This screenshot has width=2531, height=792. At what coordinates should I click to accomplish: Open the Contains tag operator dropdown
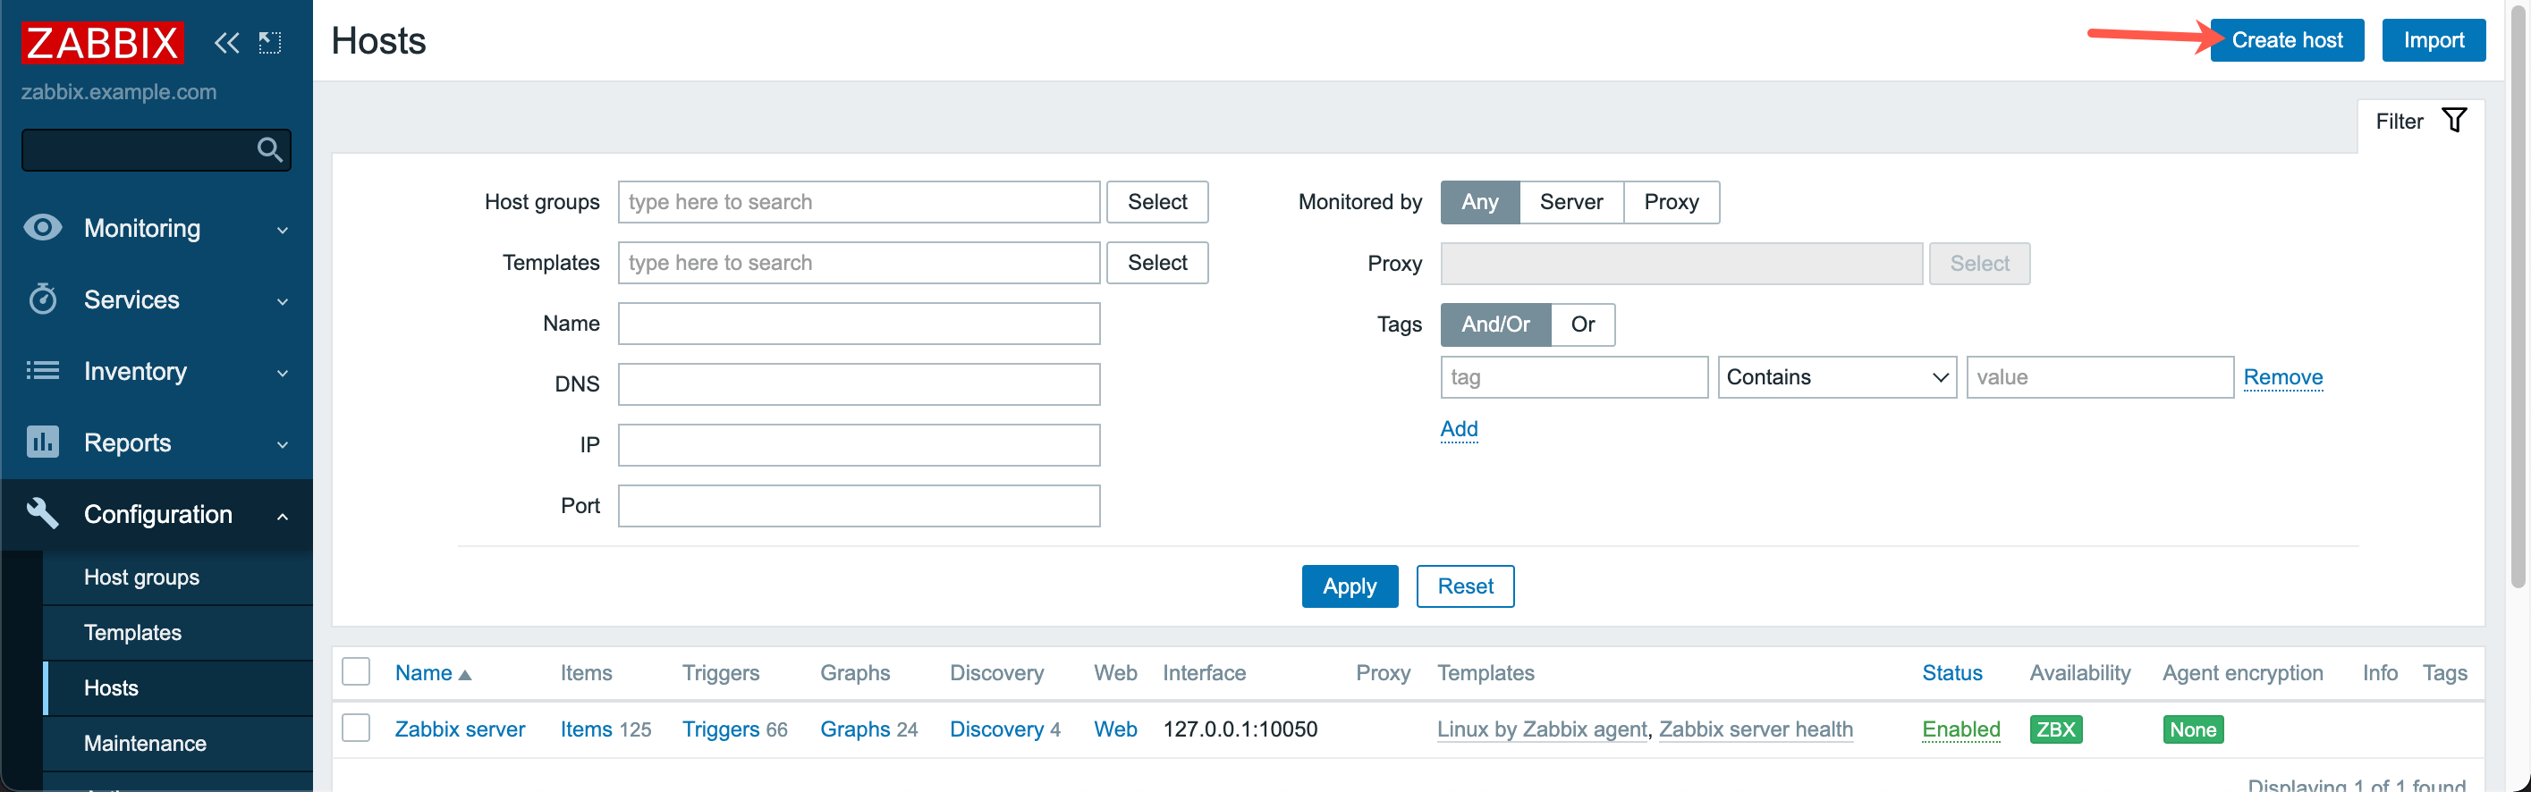point(1836,377)
